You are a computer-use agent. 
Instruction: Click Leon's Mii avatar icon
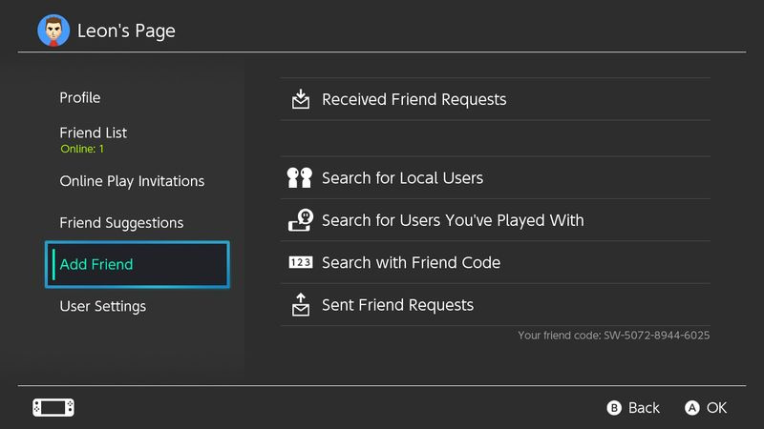53,31
